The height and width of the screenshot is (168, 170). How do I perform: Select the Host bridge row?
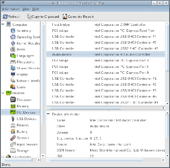click(x=105, y=25)
